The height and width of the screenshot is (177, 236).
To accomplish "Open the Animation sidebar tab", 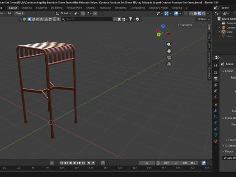I will point(209,58).
